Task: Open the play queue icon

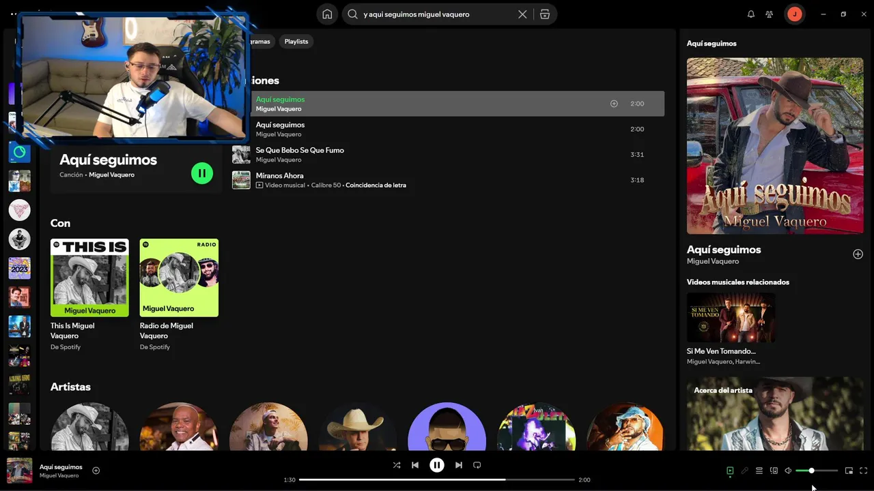Action: [x=759, y=471]
